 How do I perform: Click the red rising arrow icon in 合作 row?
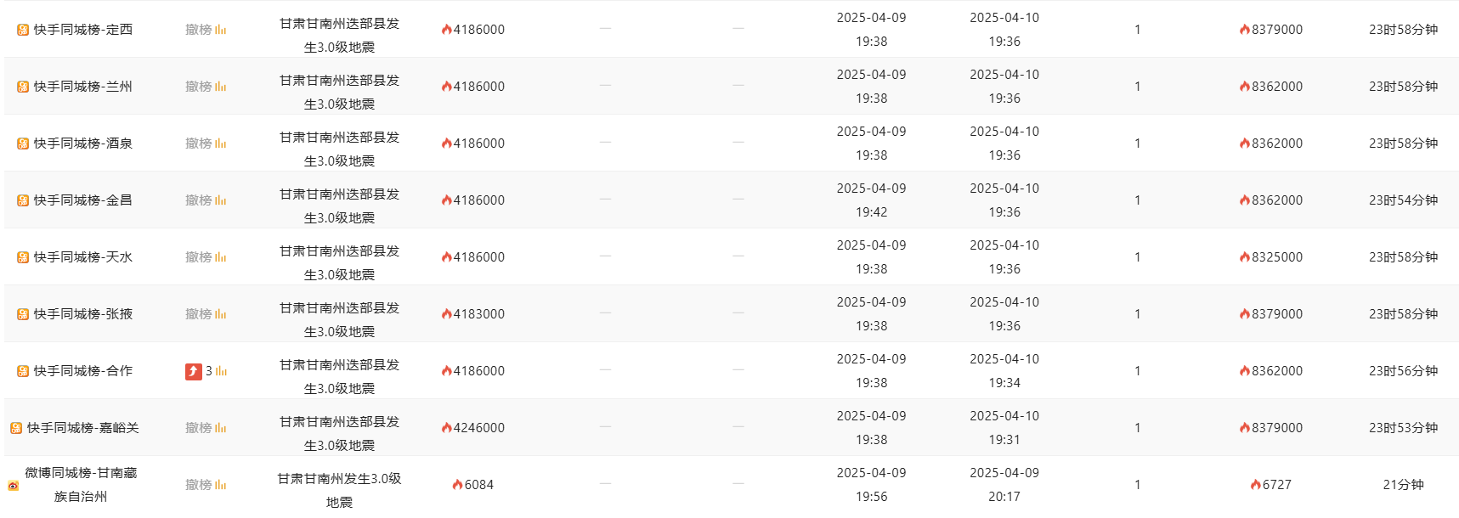(x=194, y=371)
